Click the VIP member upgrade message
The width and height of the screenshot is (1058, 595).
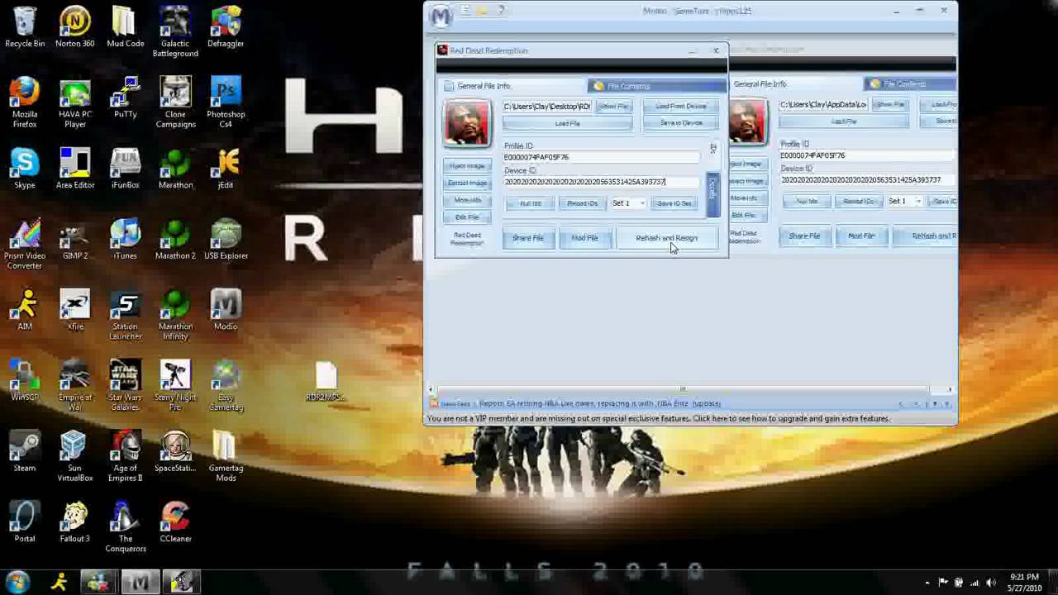(x=658, y=419)
